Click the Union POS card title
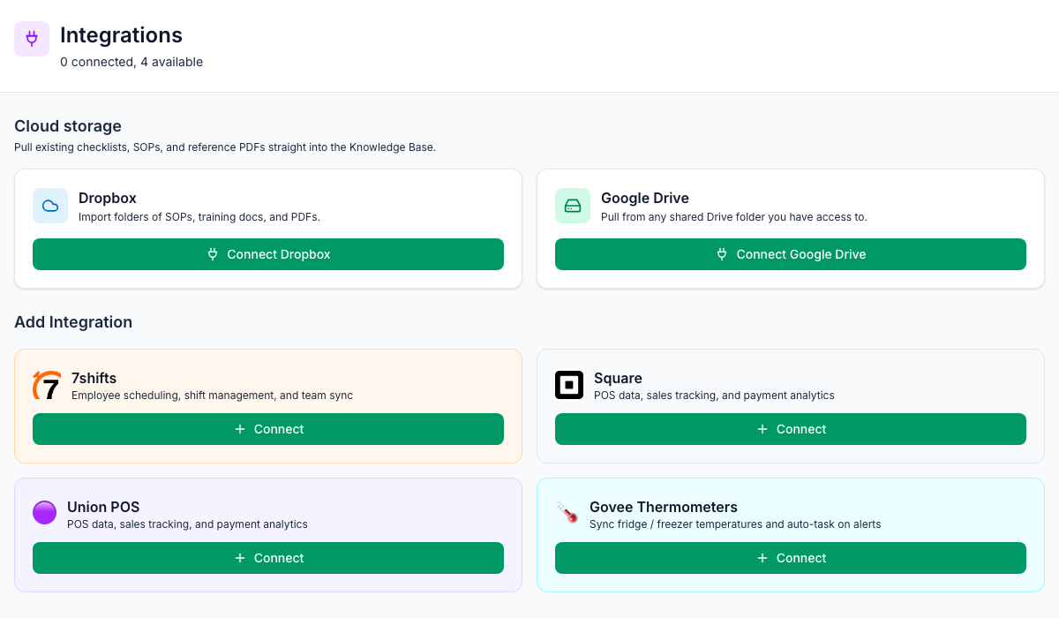1059x618 pixels. coord(103,507)
